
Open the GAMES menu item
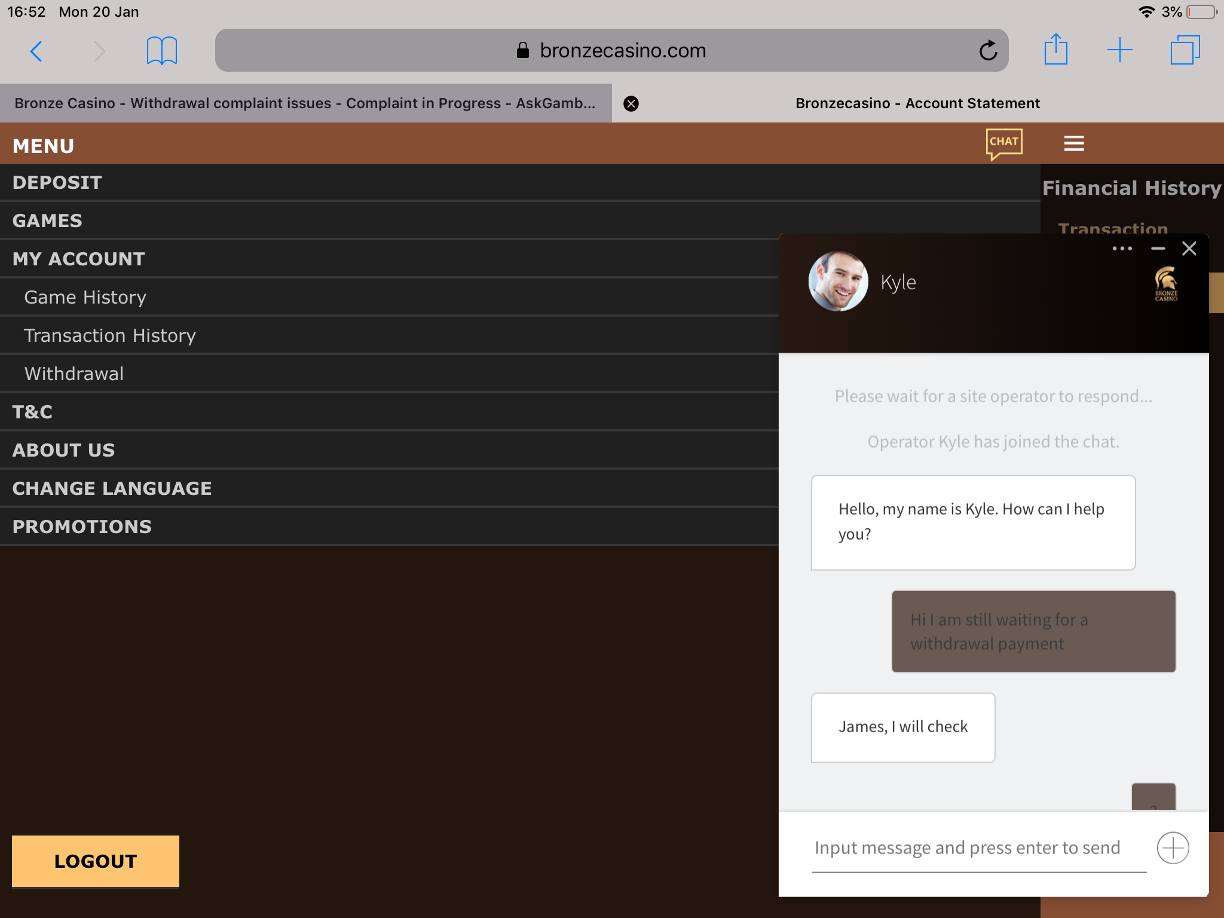tap(520, 221)
